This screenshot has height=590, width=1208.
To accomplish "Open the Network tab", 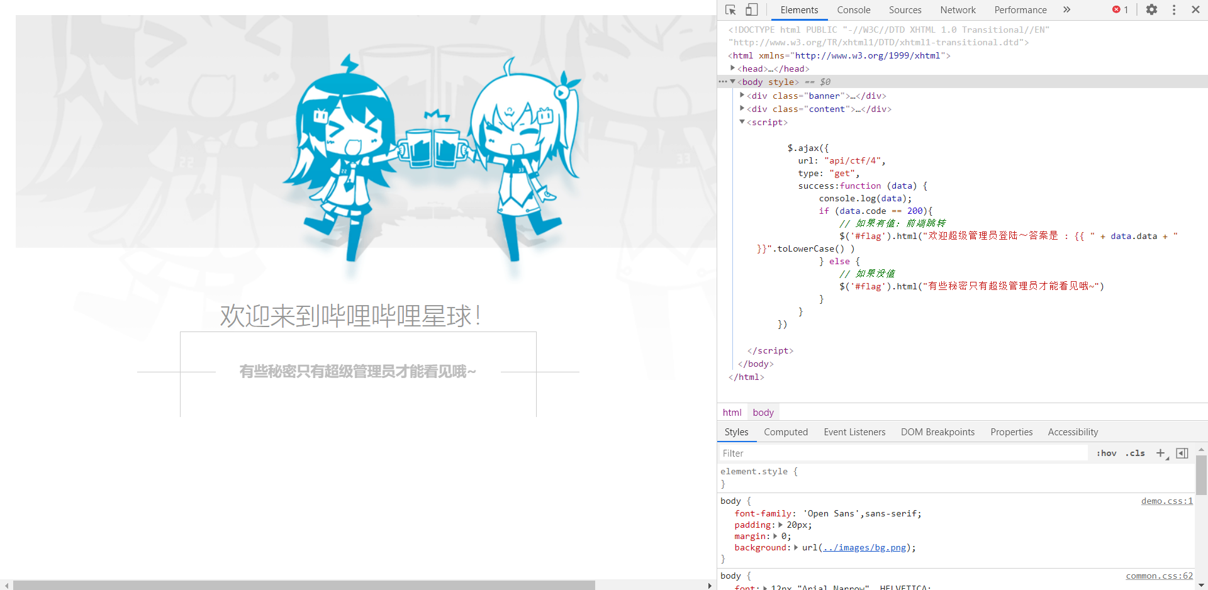I will coord(958,10).
